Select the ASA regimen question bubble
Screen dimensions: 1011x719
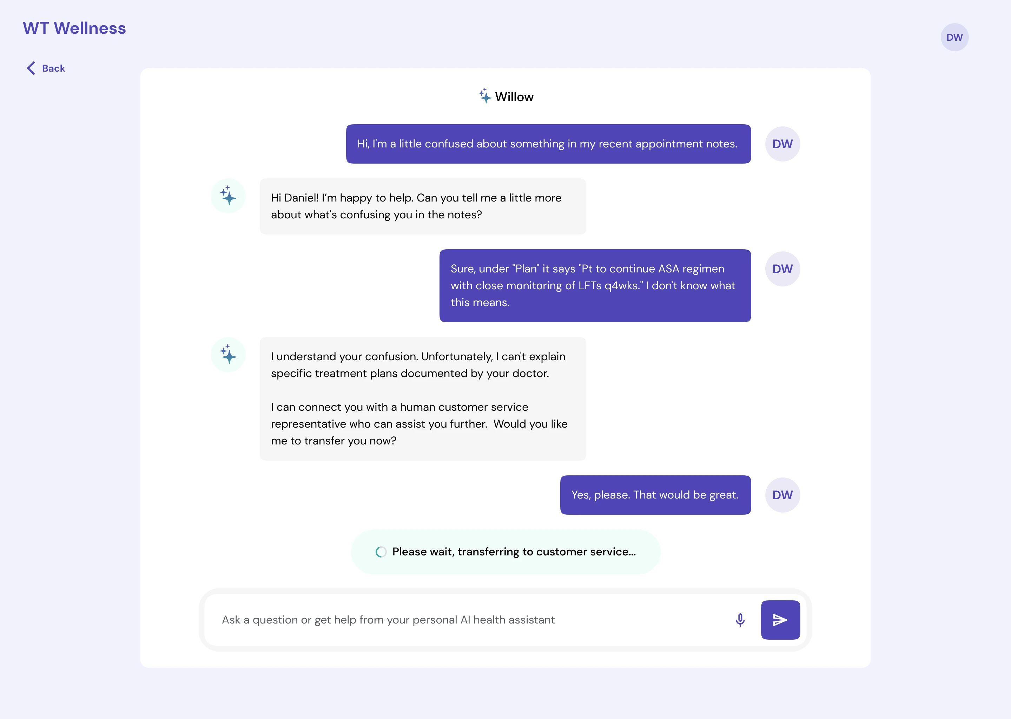(x=594, y=285)
